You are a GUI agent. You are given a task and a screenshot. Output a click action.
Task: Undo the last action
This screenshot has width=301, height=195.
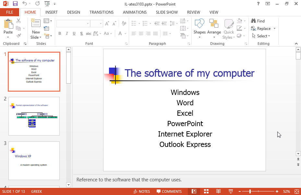[25, 4]
